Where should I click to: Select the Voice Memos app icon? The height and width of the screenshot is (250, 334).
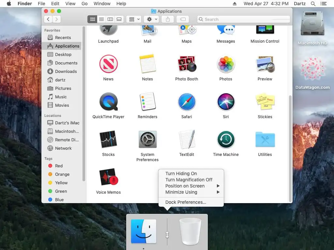[109, 177]
